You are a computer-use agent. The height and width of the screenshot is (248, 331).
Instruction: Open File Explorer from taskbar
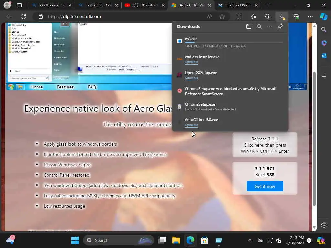[176, 240]
